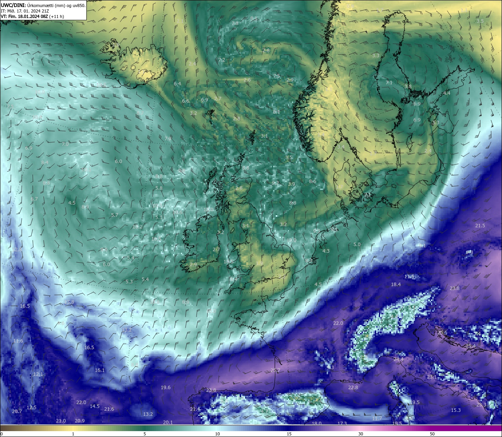
Task: Click the colour scale label 5
Action: pos(145,434)
